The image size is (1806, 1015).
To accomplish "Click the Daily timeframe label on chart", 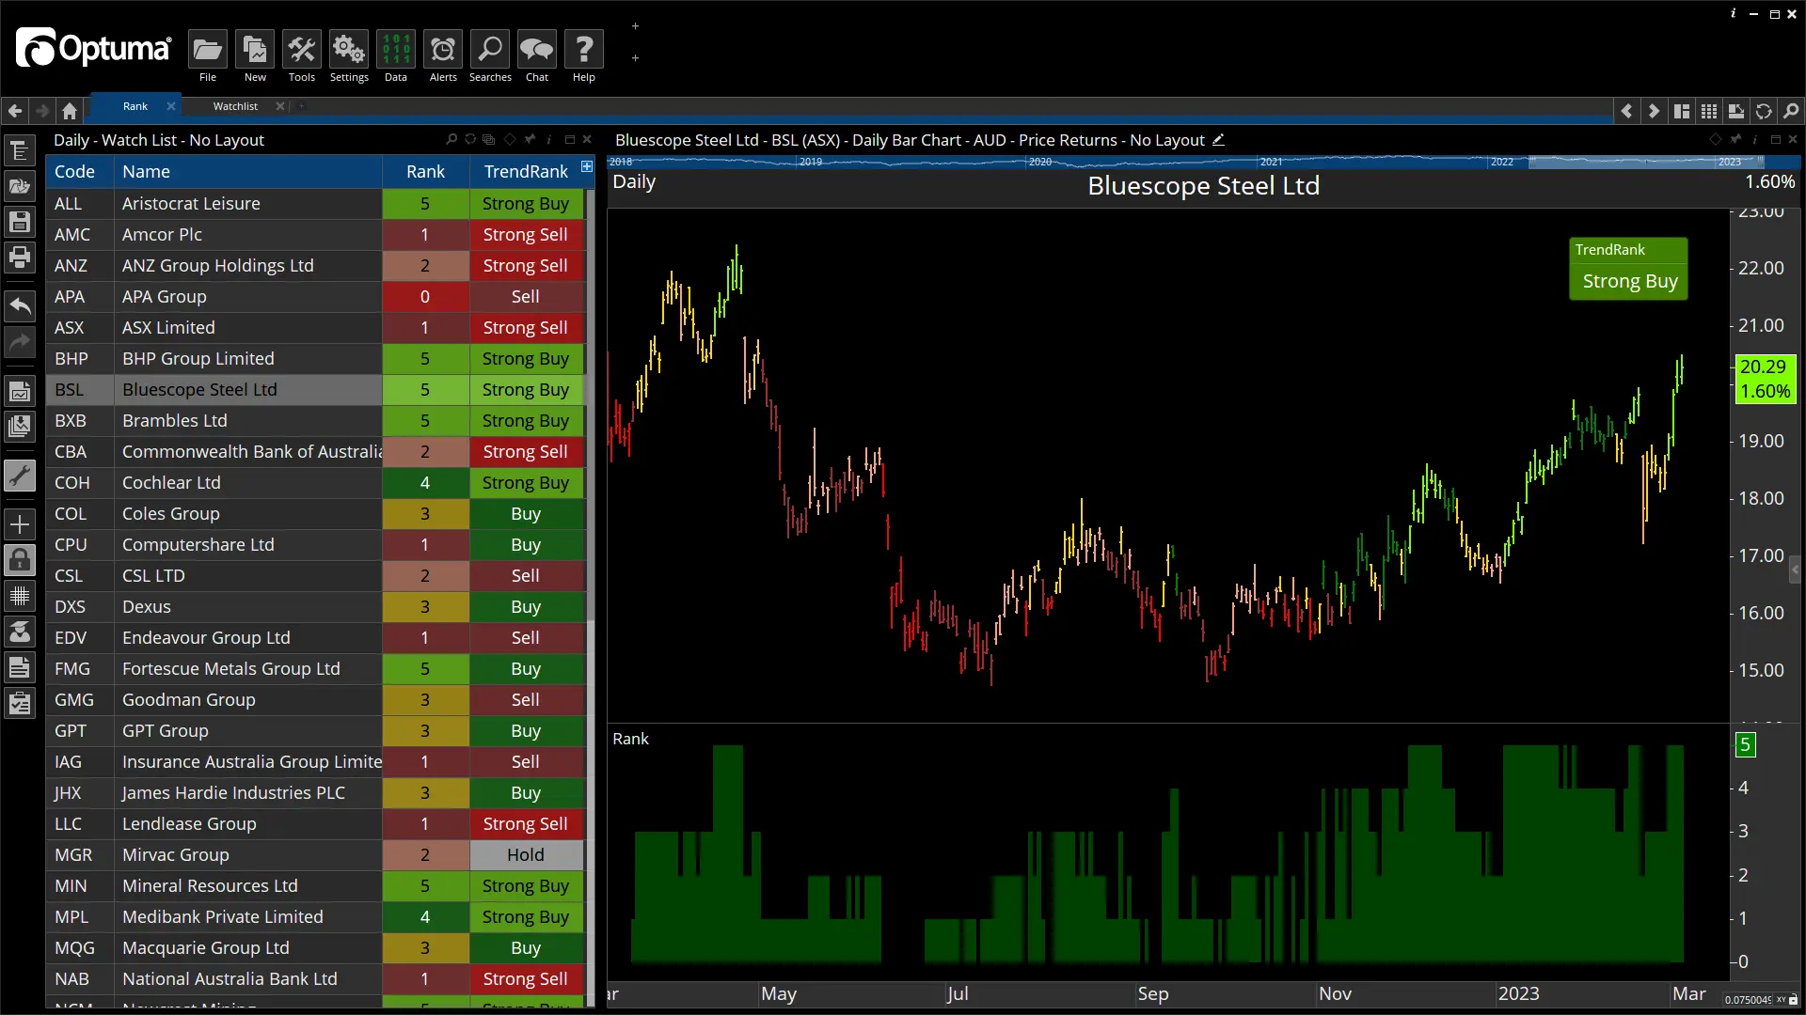I will point(634,182).
